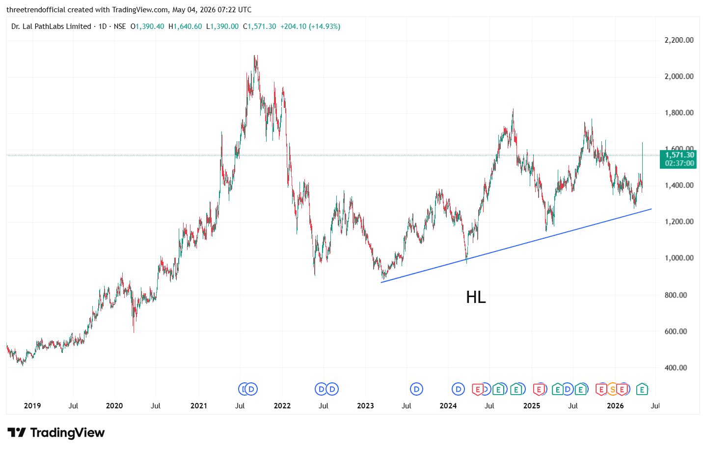Click the green earnings marker left of the 2025 dividend
Image resolution: width=706 pixels, height=451 pixels.
pos(558,389)
